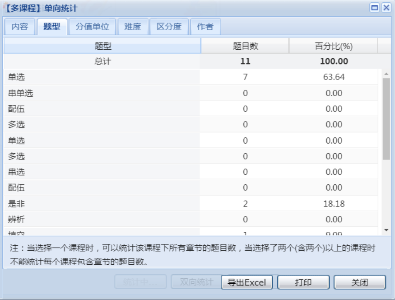Click the 打印 button
The width and height of the screenshot is (395, 300).
pos(303,282)
